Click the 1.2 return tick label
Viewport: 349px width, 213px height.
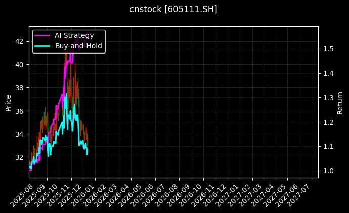click(x=328, y=122)
